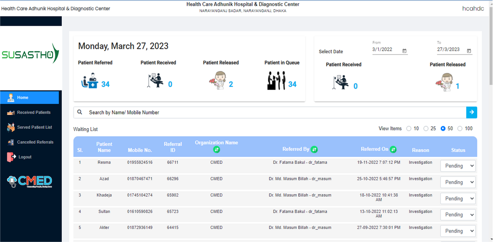493x242 pixels.
Task: Open the From date calendar picker
Action: point(404,51)
